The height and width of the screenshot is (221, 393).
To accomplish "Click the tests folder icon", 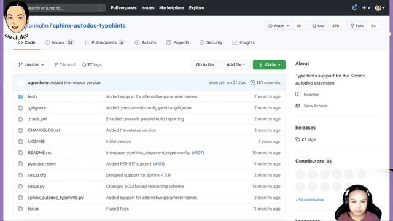I will (20, 96).
